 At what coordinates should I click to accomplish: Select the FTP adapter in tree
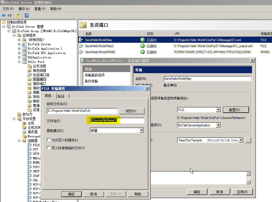point(35,149)
